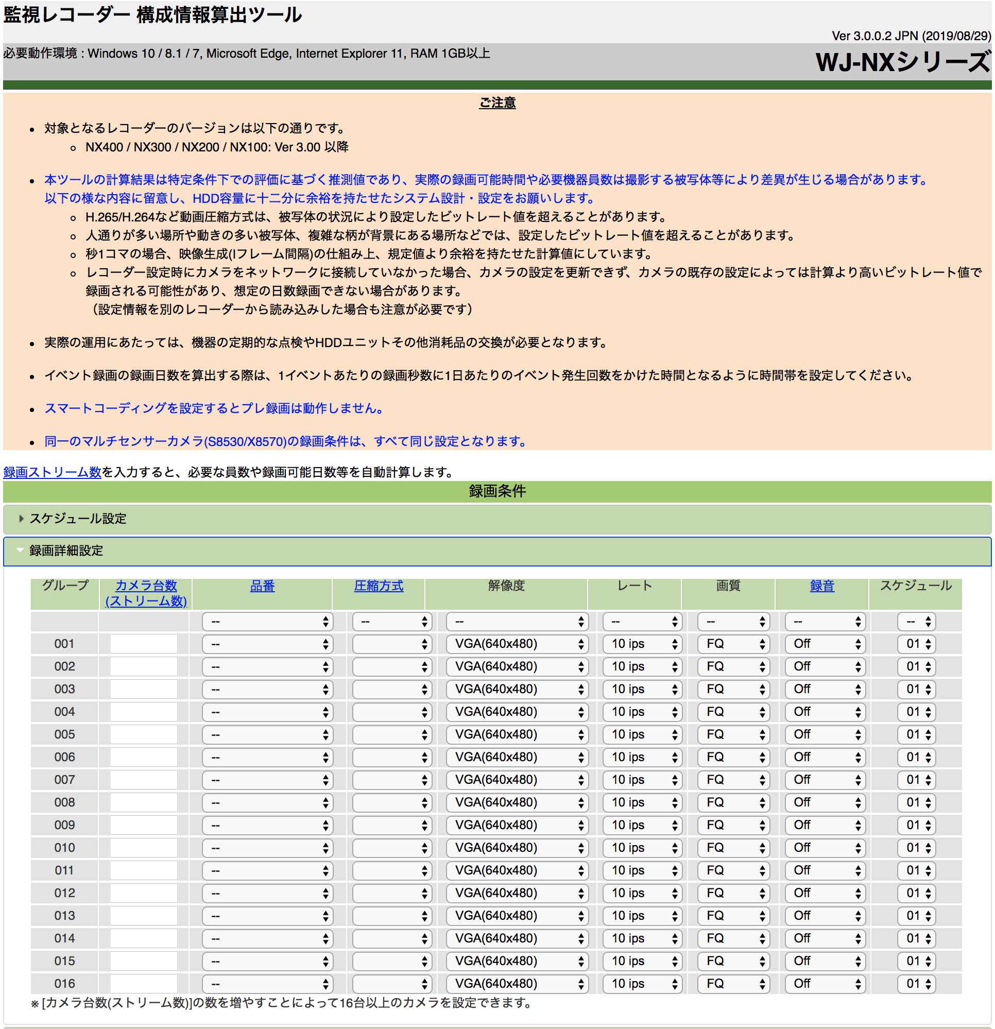Screen dimensions: 995x1029
Task: Expand the スケジュール設定 section
Action: pos(78,519)
